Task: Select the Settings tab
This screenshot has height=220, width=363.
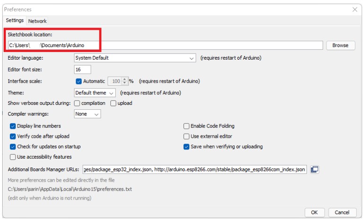Action: (x=15, y=21)
